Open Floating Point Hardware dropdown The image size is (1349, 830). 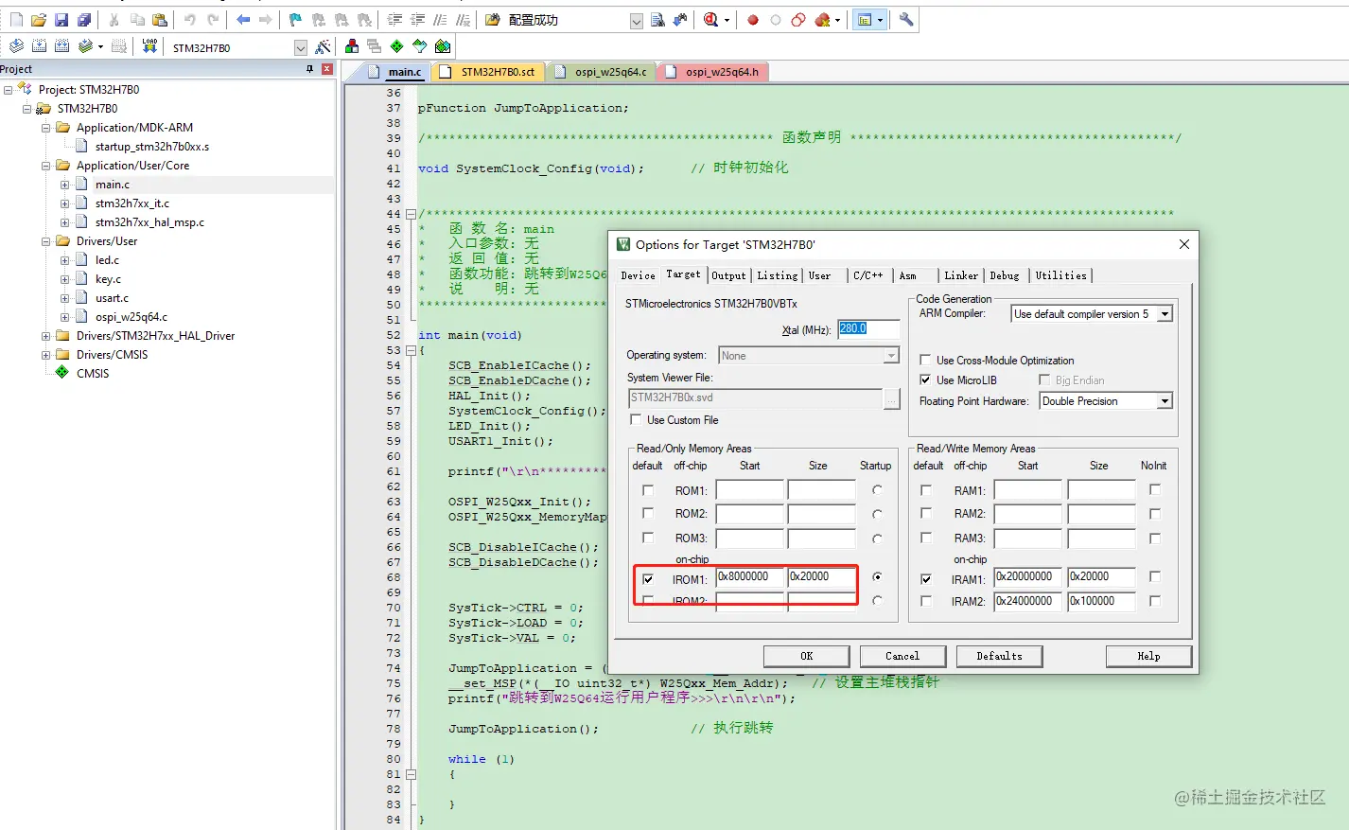pos(1165,401)
